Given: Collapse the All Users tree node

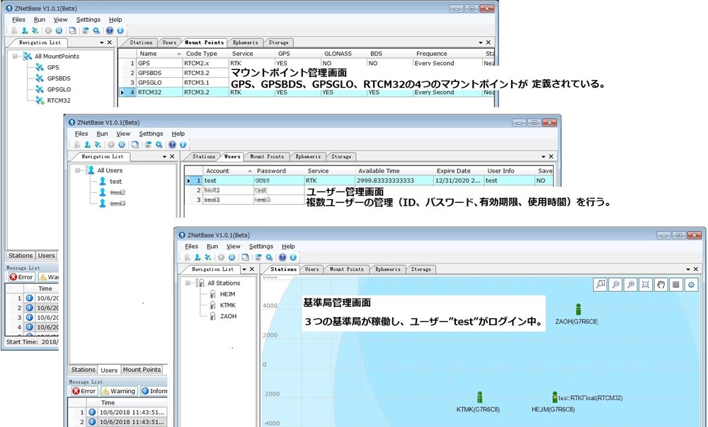Looking at the screenshot, I should 76,170.
